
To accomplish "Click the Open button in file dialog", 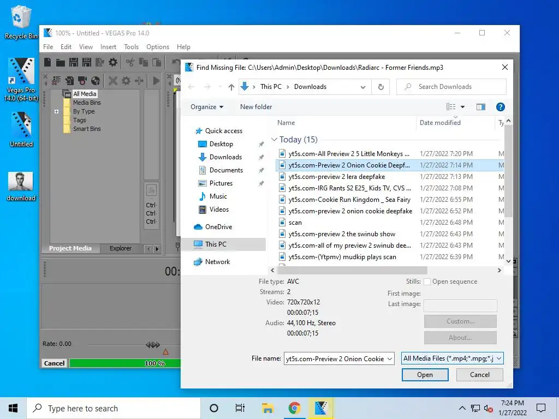I will [x=425, y=375].
